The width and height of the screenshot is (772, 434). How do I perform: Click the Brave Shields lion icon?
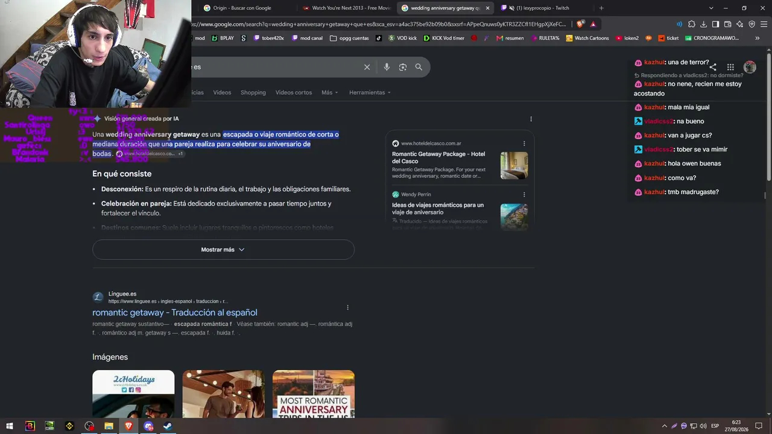pos(580,24)
